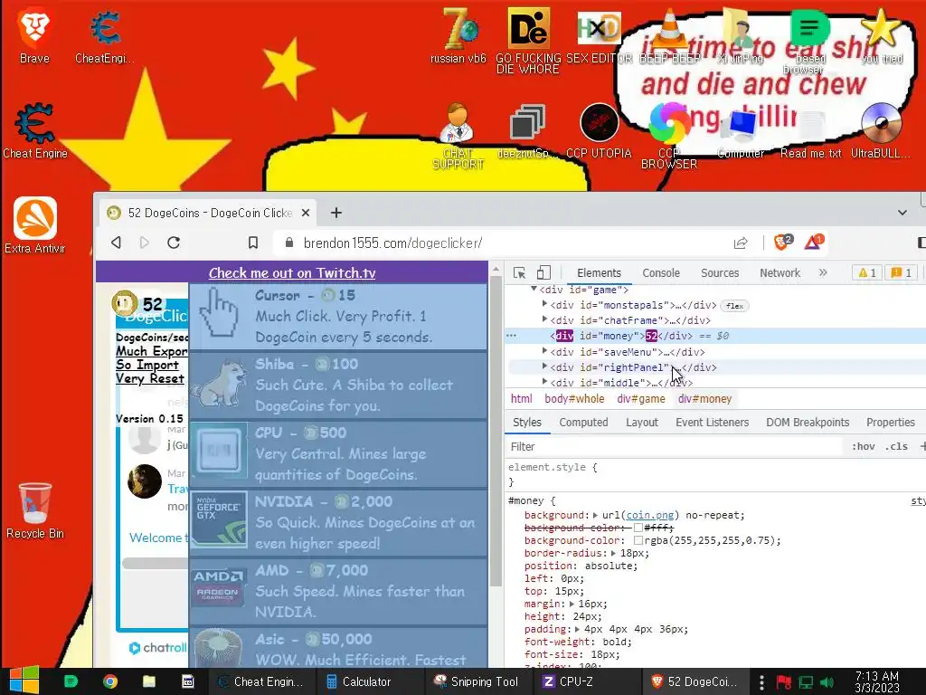Viewport: 926px width, 695px height.
Task: Click the flex badge on monstapals node
Action: tap(734, 306)
